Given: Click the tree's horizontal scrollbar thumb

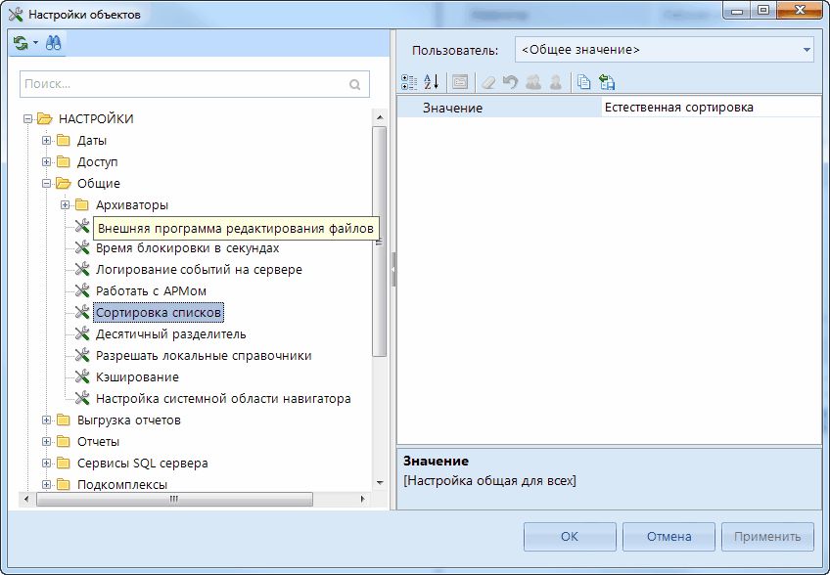Looking at the screenshot, I should coord(176,499).
